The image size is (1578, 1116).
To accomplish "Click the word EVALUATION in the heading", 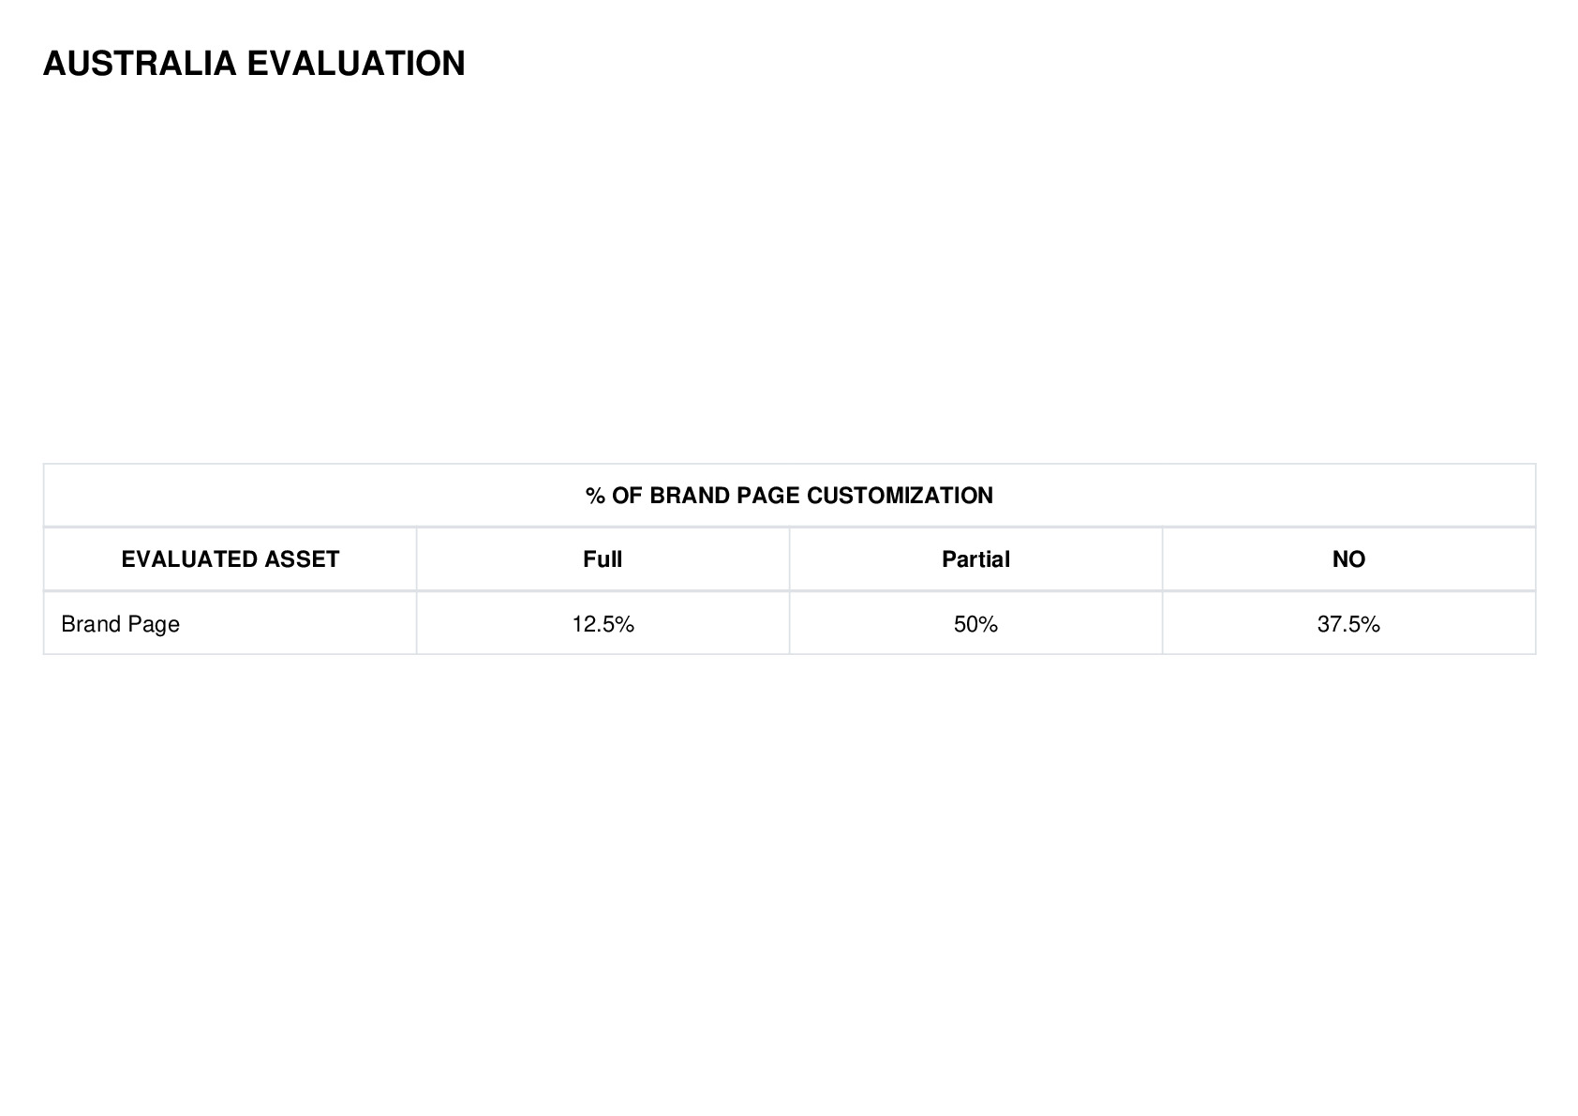I will pos(356,64).
